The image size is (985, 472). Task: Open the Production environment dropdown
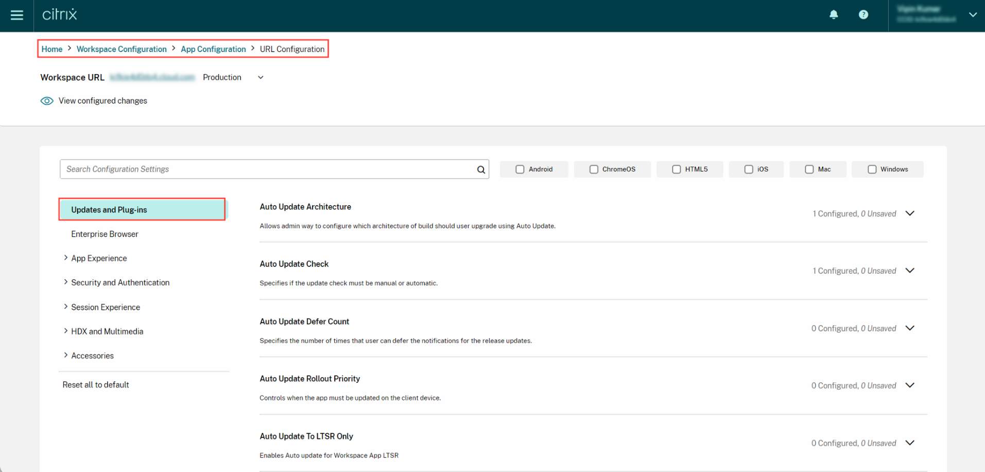260,77
